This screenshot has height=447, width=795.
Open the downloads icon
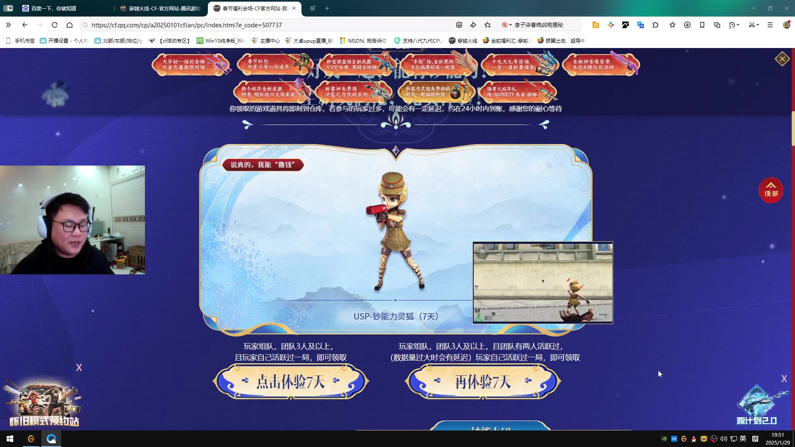[687, 25]
